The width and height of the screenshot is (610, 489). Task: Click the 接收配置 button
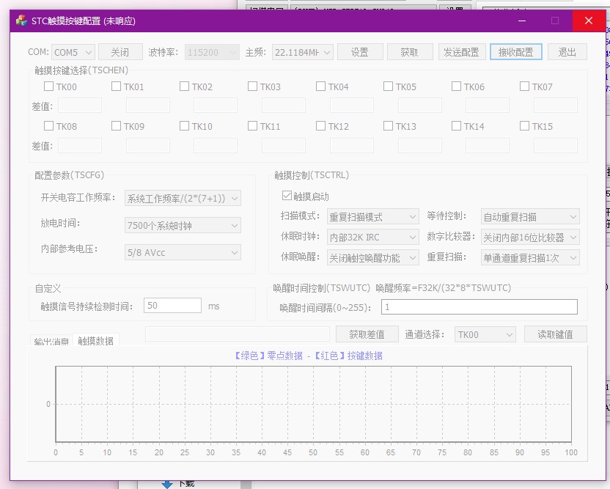pos(516,52)
